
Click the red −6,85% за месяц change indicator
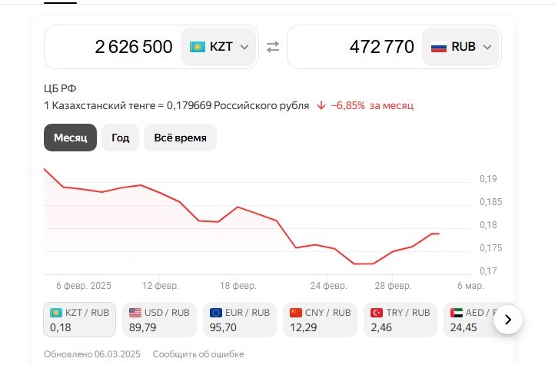click(365, 105)
